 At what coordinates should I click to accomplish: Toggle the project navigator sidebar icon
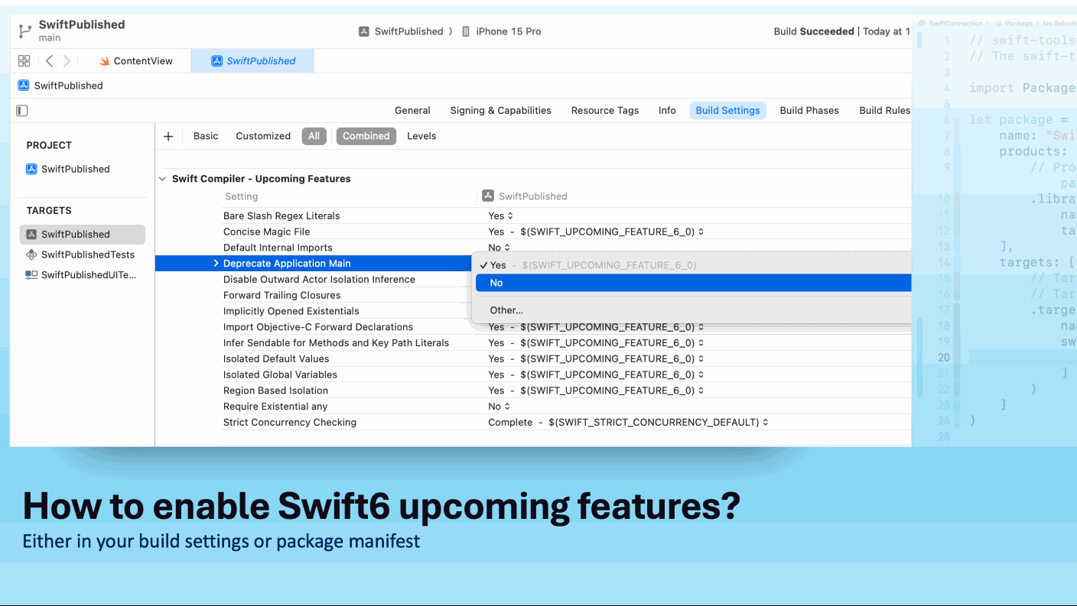tap(22, 111)
